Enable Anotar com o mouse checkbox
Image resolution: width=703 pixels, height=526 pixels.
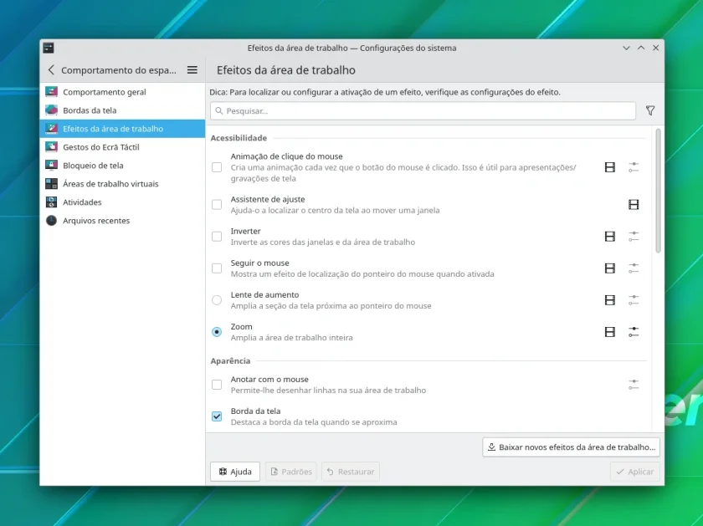click(217, 385)
